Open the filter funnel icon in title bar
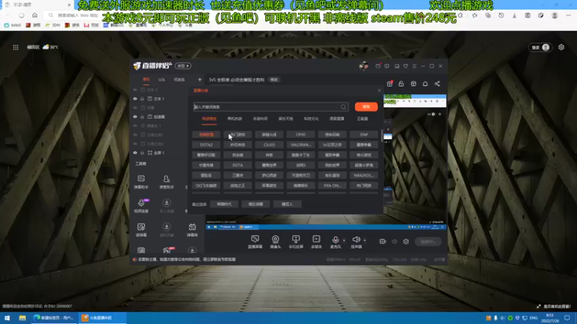This screenshot has height=324, width=577. [405, 66]
